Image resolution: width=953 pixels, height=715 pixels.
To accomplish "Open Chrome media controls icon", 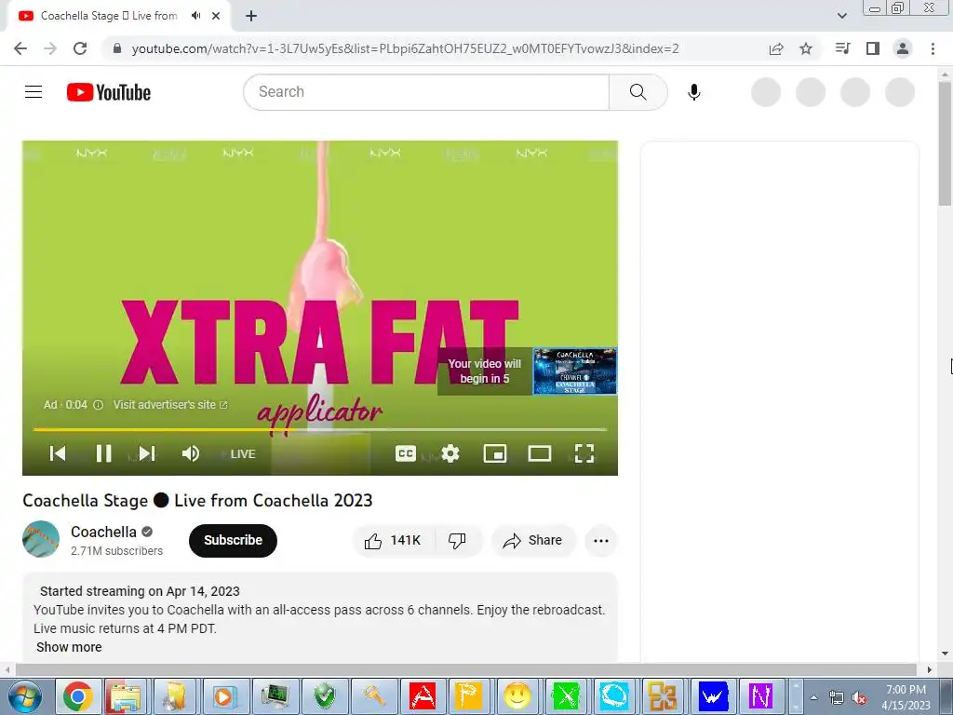I will (x=842, y=48).
